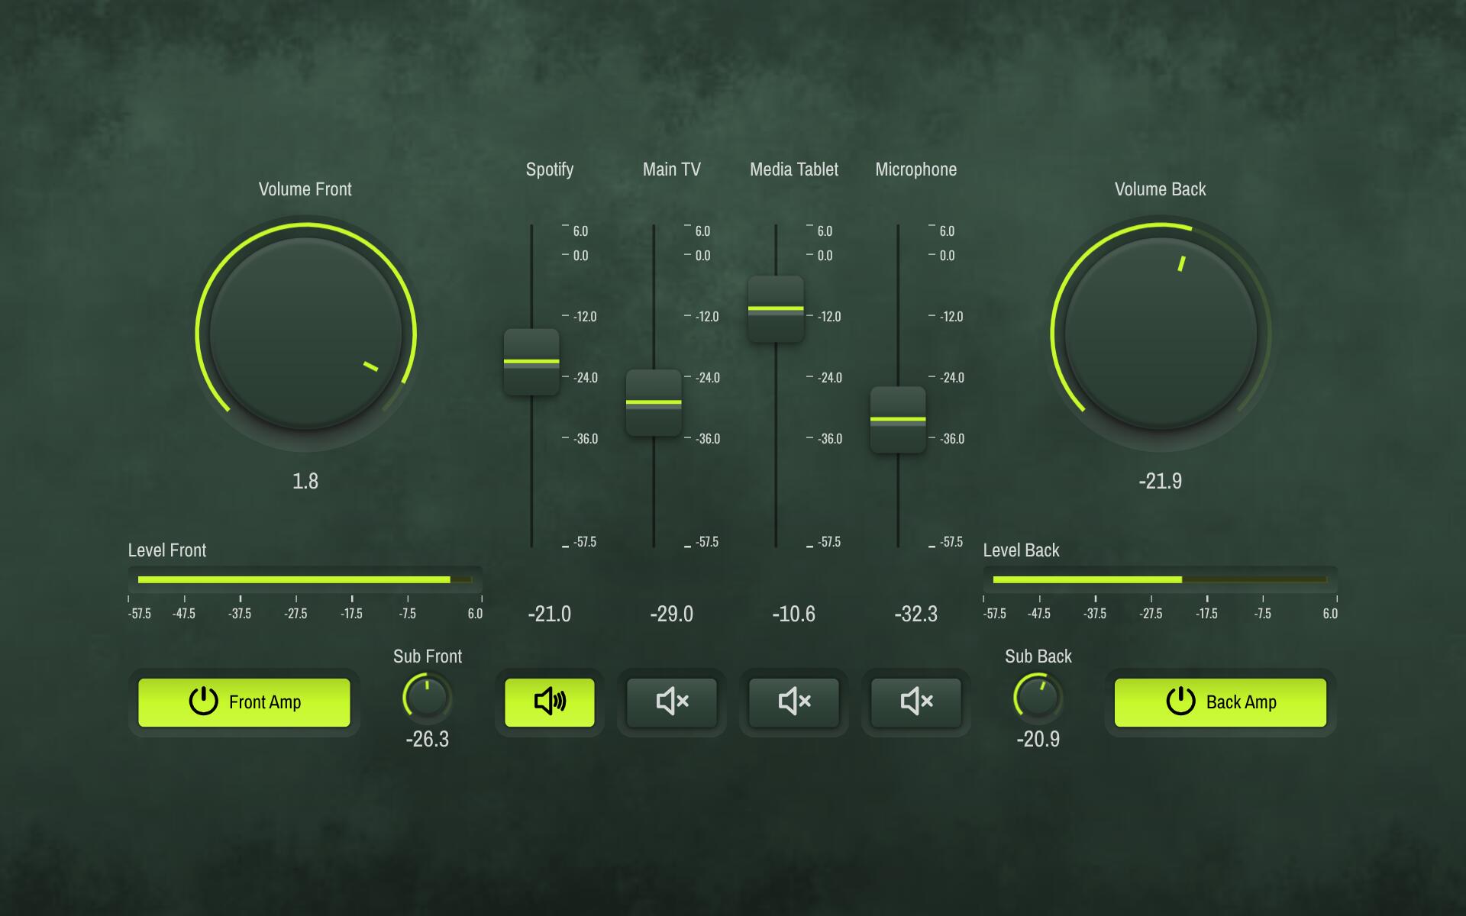Click the Volume Front dial
The width and height of the screenshot is (1466, 916).
tap(305, 334)
